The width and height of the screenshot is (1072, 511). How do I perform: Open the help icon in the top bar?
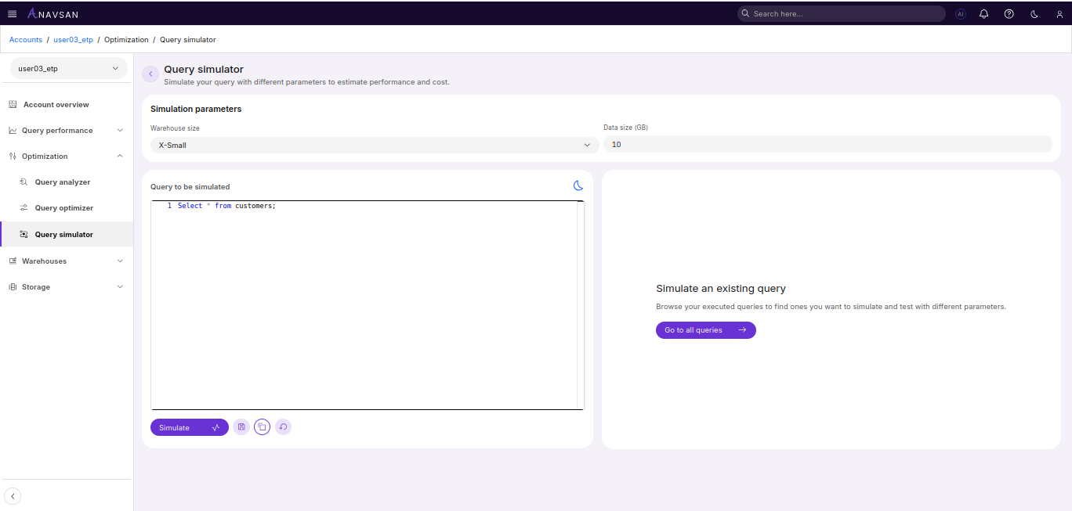coord(1009,13)
